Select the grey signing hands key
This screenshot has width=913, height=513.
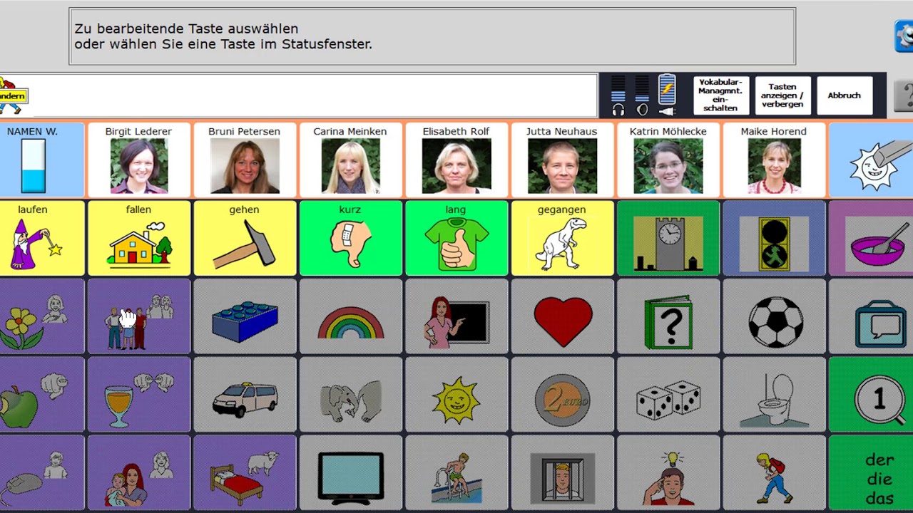pyautogui.click(x=350, y=395)
